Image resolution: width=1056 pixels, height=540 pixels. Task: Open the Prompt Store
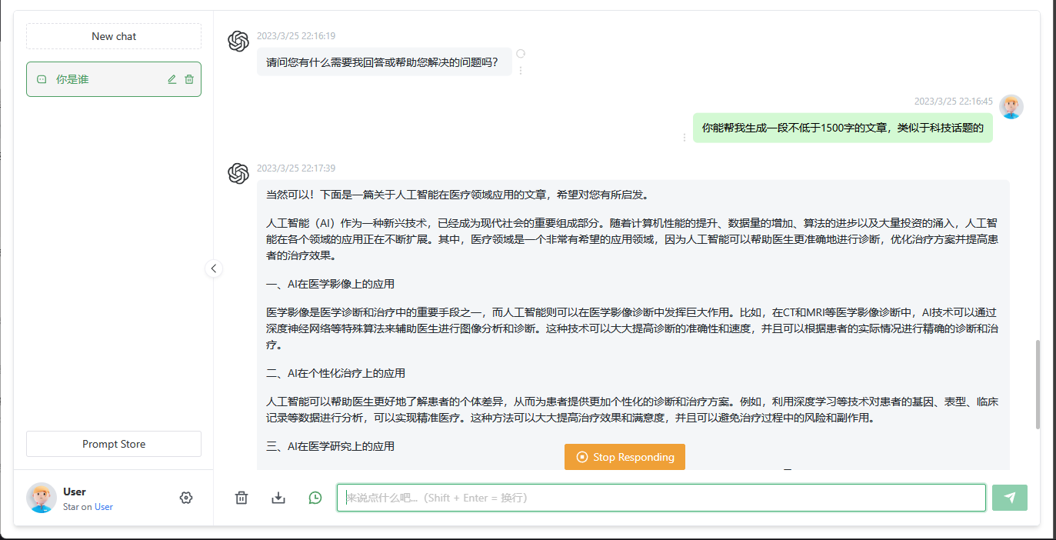pyautogui.click(x=114, y=444)
